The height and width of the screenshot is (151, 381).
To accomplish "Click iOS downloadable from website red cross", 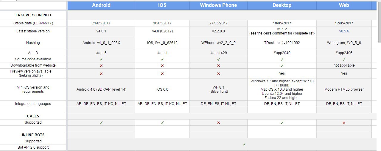I will tap(162, 65).
